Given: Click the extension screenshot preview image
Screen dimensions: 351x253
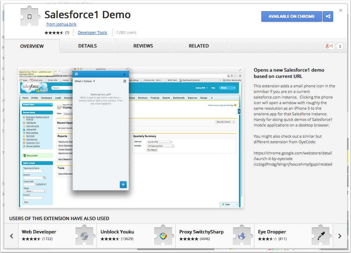Looking at the screenshot, I should [x=131, y=137].
